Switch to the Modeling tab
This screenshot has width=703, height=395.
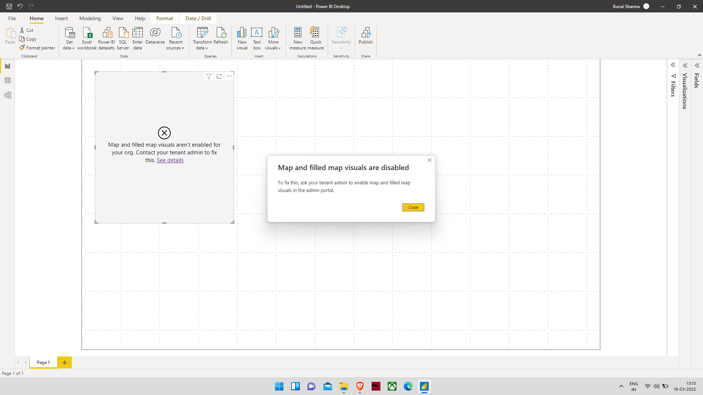[x=90, y=18]
